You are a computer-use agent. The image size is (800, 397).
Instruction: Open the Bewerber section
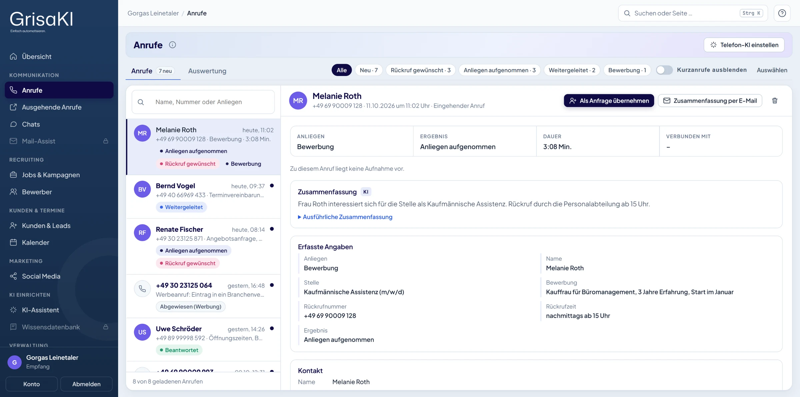click(x=59, y=192)
